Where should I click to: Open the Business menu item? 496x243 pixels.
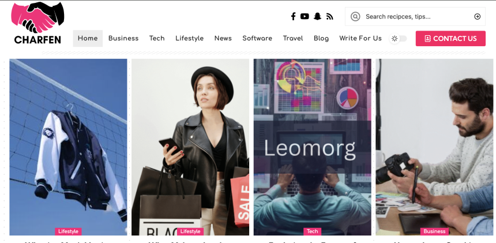123,38
